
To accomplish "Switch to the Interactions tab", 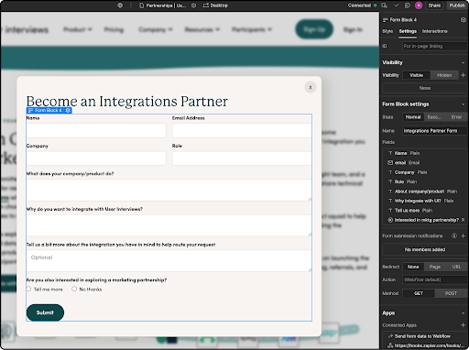I will pos(435,31).
